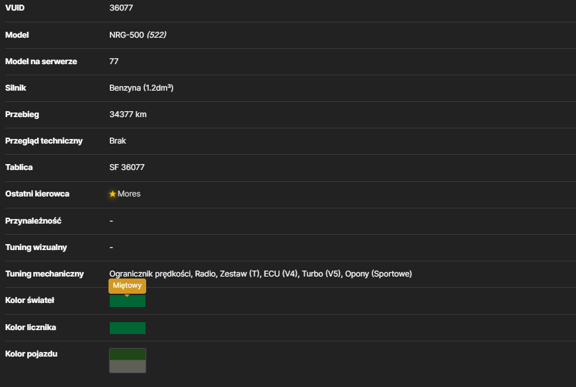The image size is (576, 387).
Task: Click the Kolor świateł green swatch
Action: [128, 301]
